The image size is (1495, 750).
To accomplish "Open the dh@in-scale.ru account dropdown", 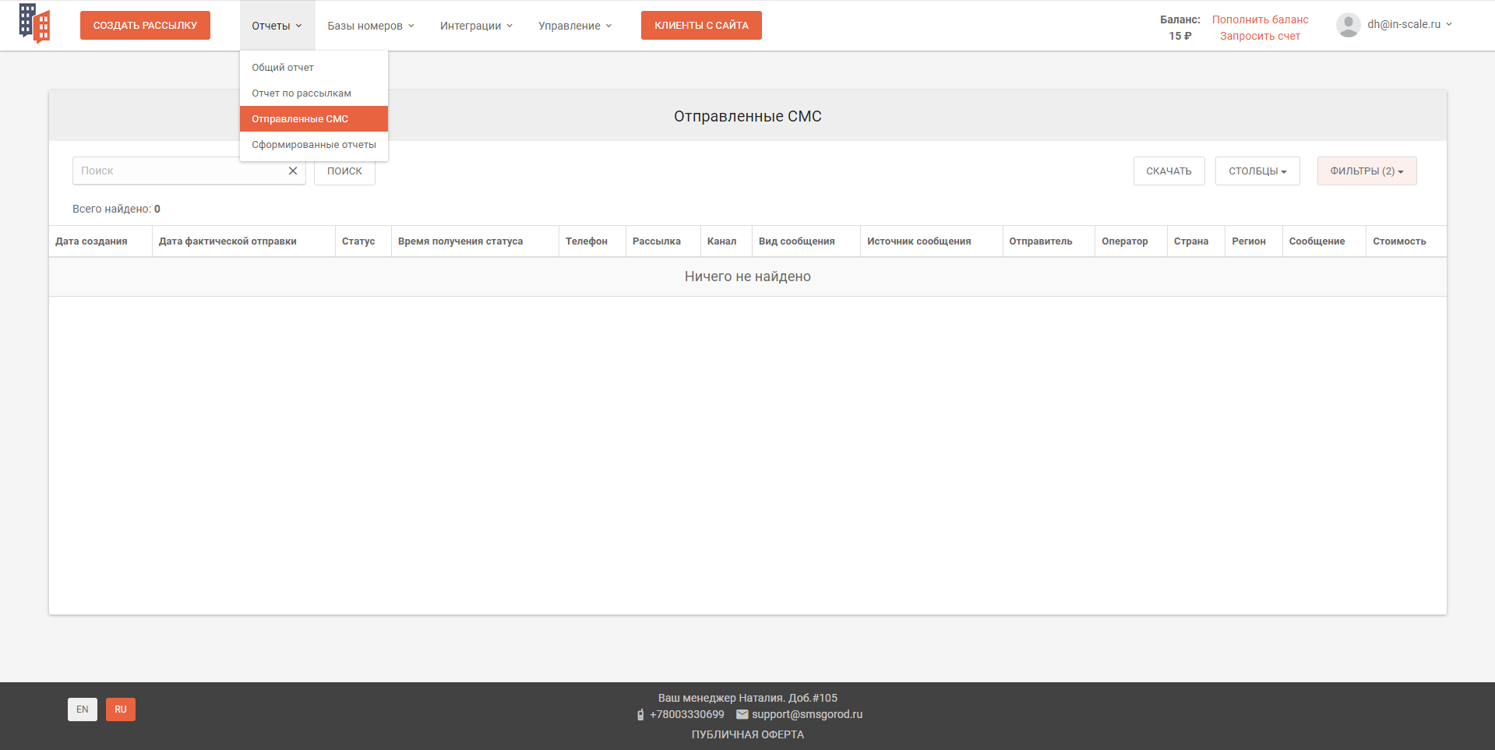I will (x=1409, y=24).
